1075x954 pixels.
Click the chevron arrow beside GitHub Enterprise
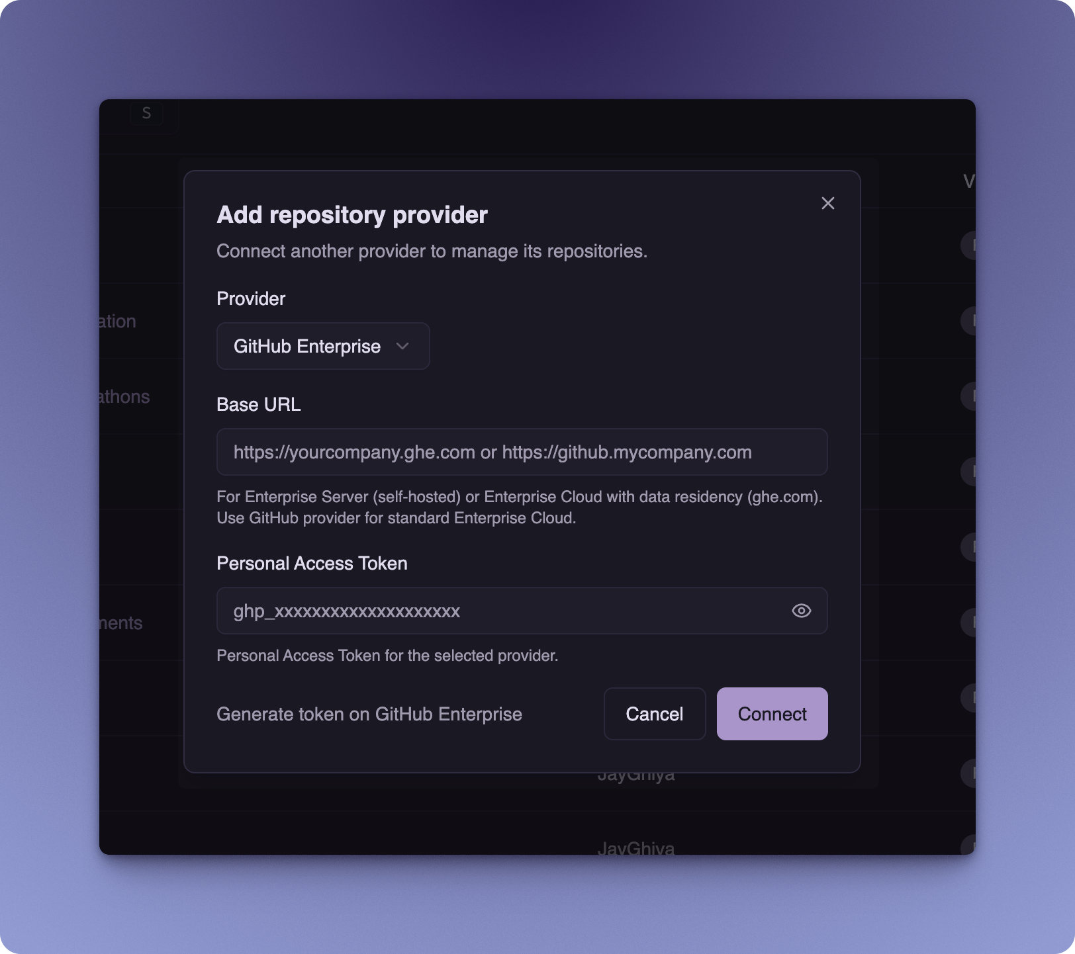402,346
